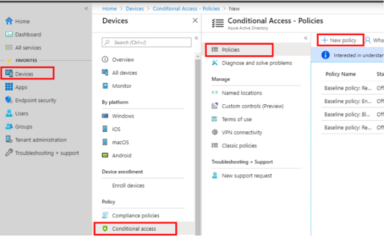Viewport: 392px width, 242px height.
Task: Click the Users person icon
Action: [x=9, y=113]
